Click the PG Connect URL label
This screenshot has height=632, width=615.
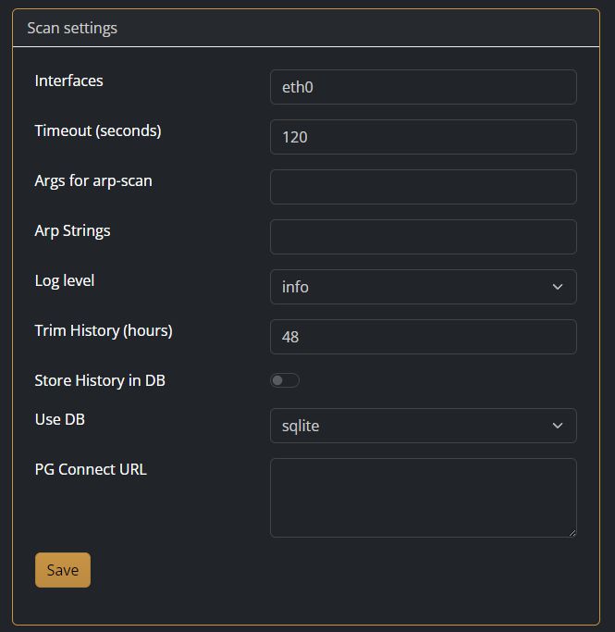tap(91, 469)
